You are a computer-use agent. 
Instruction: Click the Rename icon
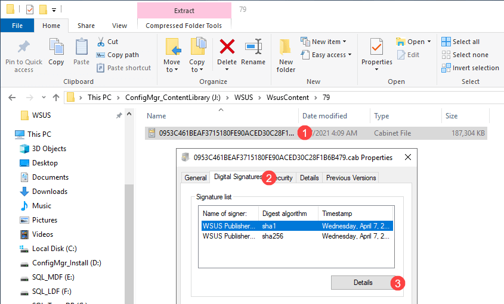[x=253, y=47]
